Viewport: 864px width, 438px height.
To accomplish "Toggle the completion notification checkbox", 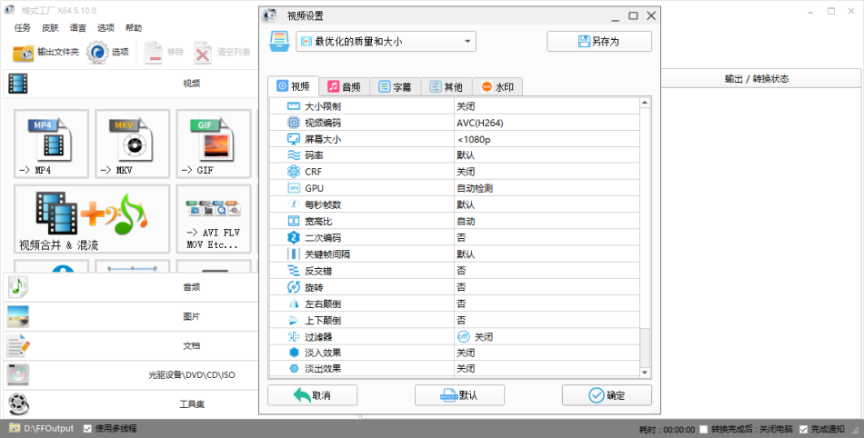I will (803, 429).
